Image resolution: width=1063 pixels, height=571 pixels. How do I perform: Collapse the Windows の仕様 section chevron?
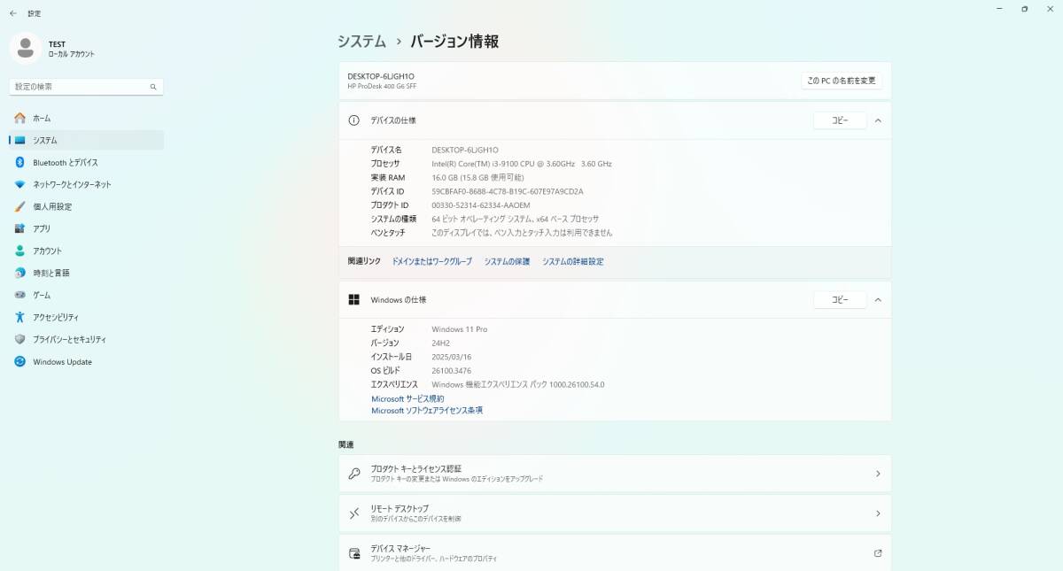pos(878,300)
